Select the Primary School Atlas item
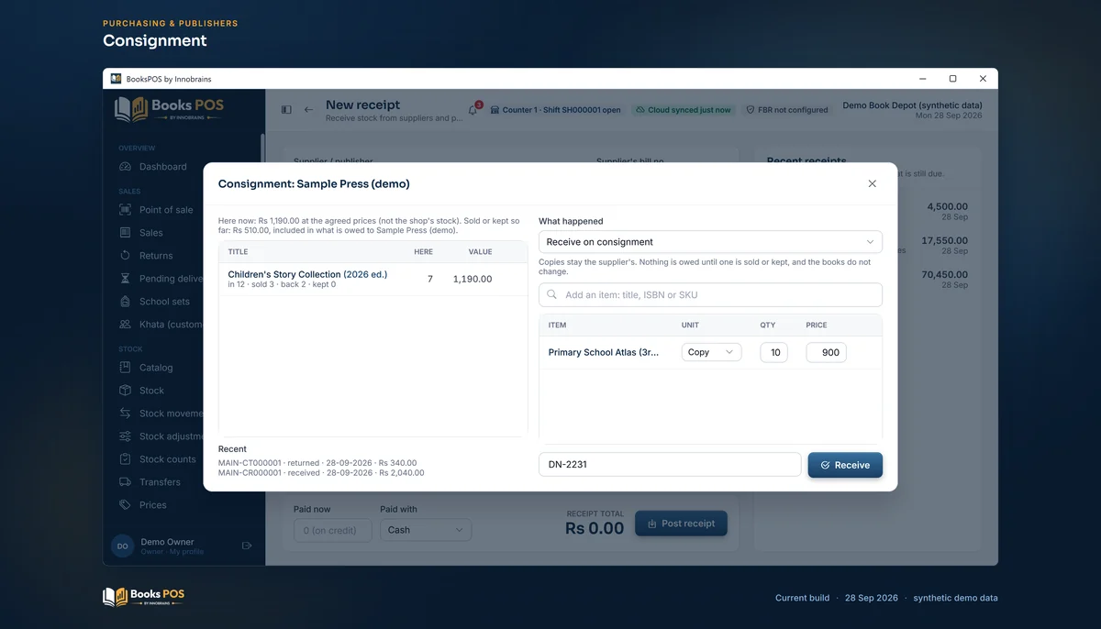 (x=604, y=352)
